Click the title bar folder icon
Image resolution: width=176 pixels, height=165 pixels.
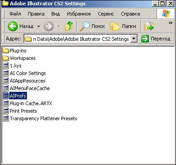pyautogui.click(x=5, y=4)
